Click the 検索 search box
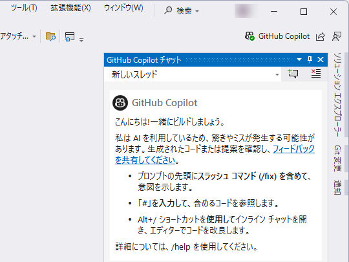The image size is (349, 262). [x=182, y=10]
